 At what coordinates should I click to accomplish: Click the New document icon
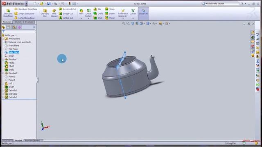point(35,4)
